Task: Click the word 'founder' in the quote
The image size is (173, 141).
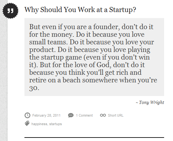Action: (106, 27)
